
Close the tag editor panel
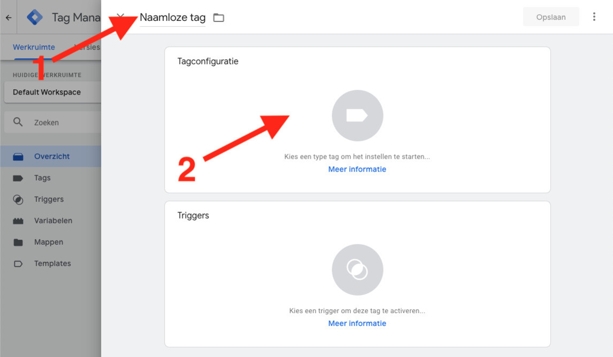[120, 16]
